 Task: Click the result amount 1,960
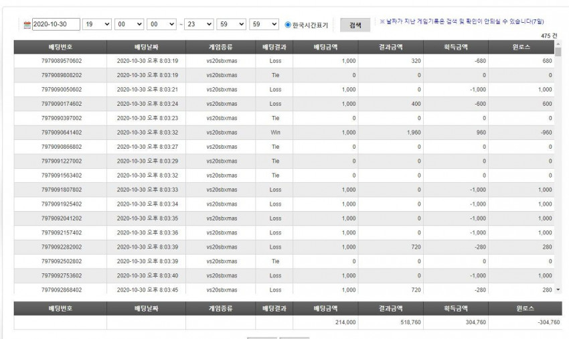click(414, 133)
